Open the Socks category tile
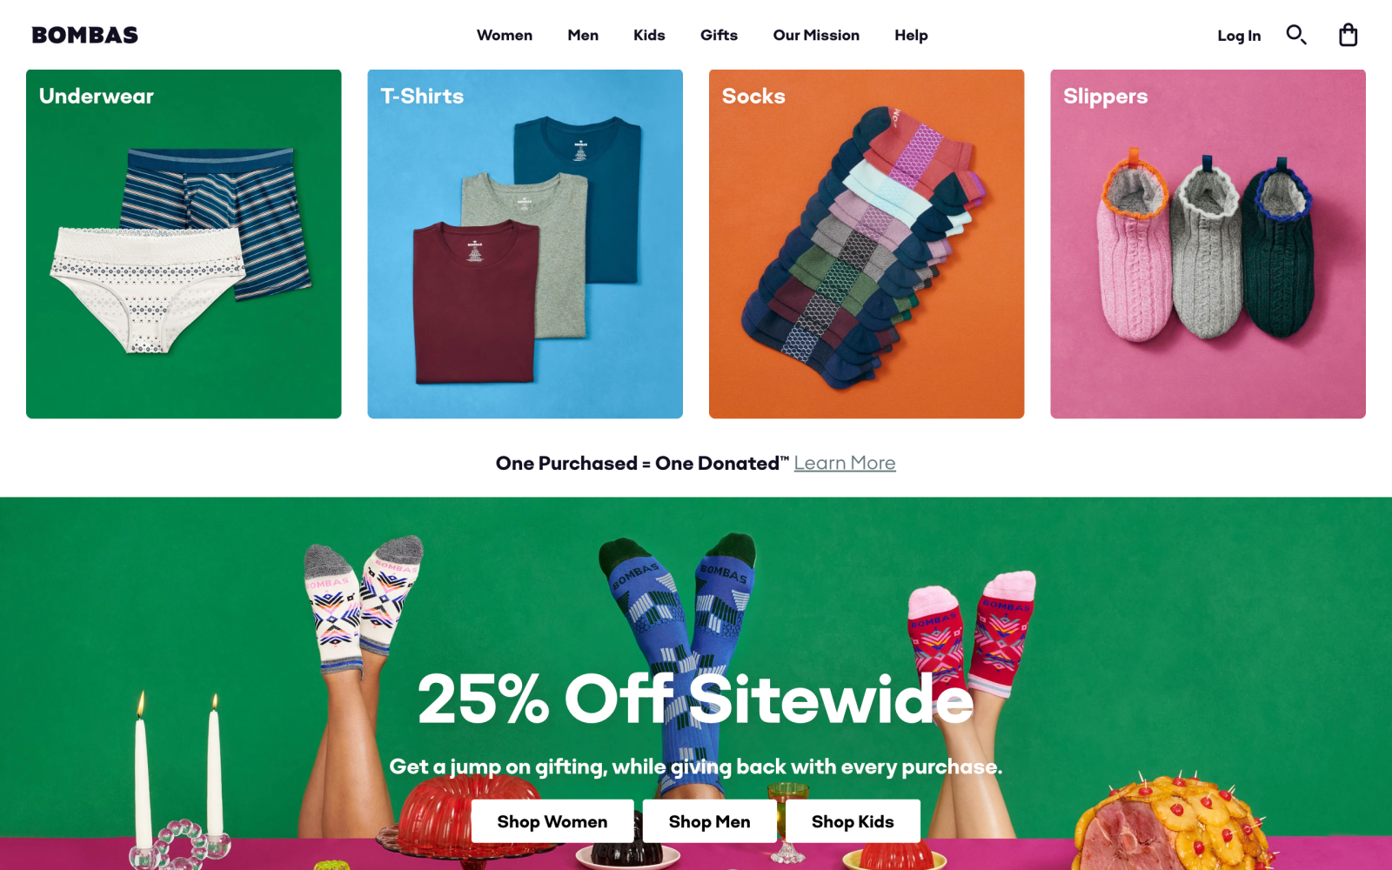Image resolution: width=1392 pixels, height=870 pixels. pos(867,244)
